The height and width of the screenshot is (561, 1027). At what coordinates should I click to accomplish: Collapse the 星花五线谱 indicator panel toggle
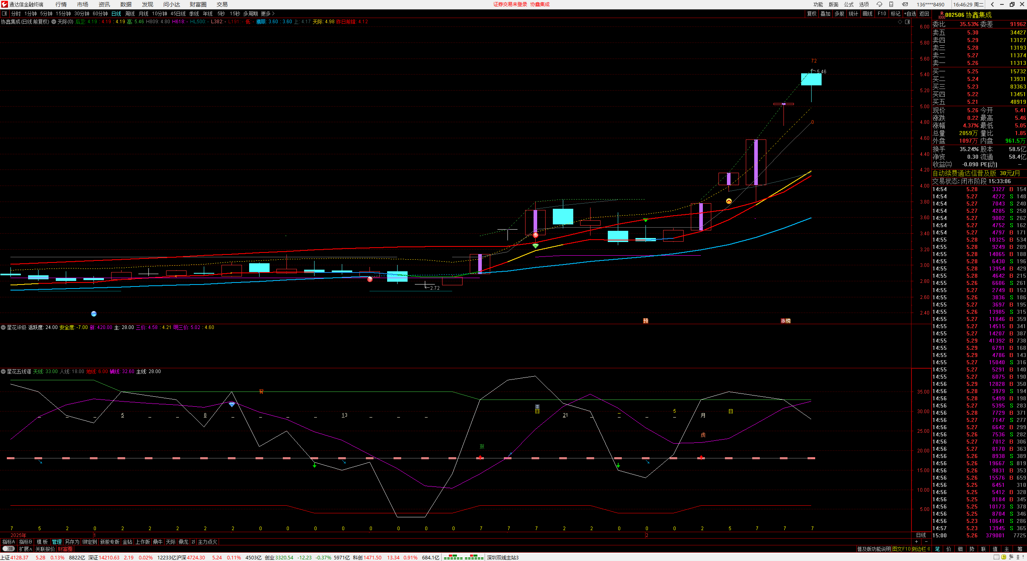tap(3, 371)
